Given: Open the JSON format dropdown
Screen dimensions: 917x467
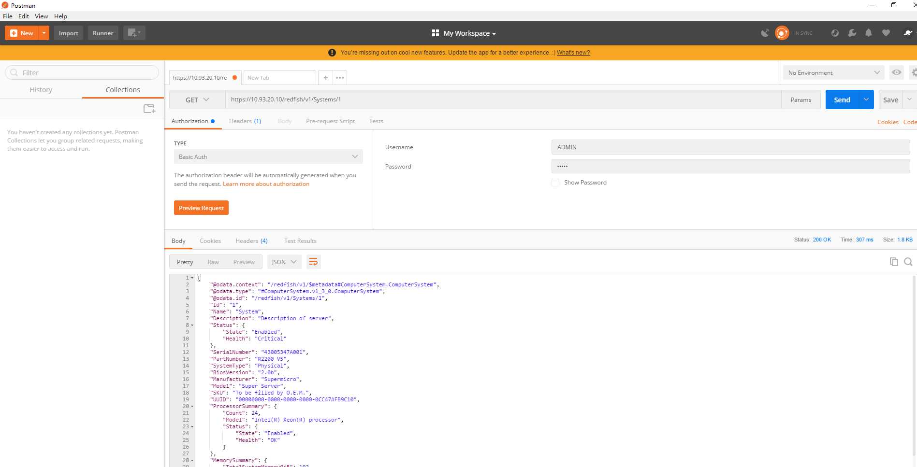Looking at the screenshot, I should 284,262.
